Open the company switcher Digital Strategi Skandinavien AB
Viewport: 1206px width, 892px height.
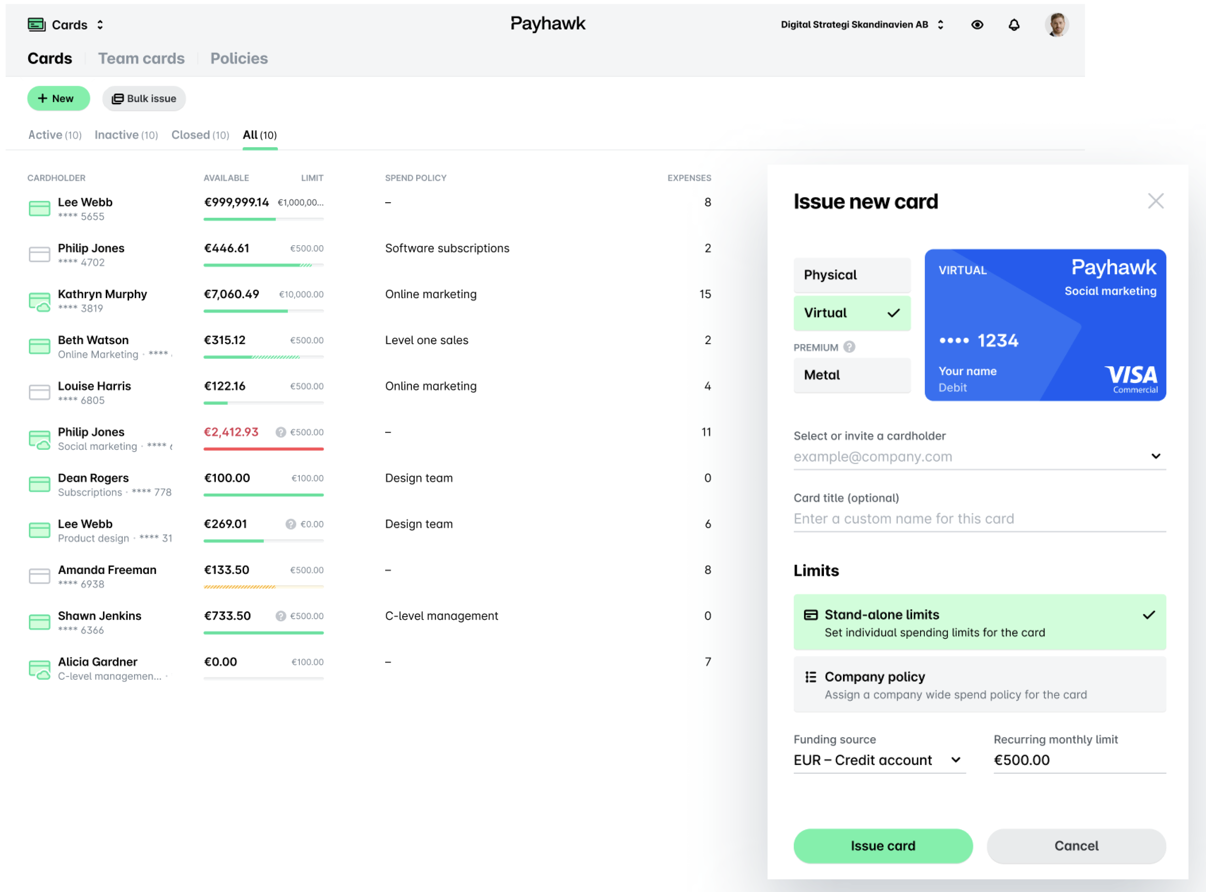[862, 25]
